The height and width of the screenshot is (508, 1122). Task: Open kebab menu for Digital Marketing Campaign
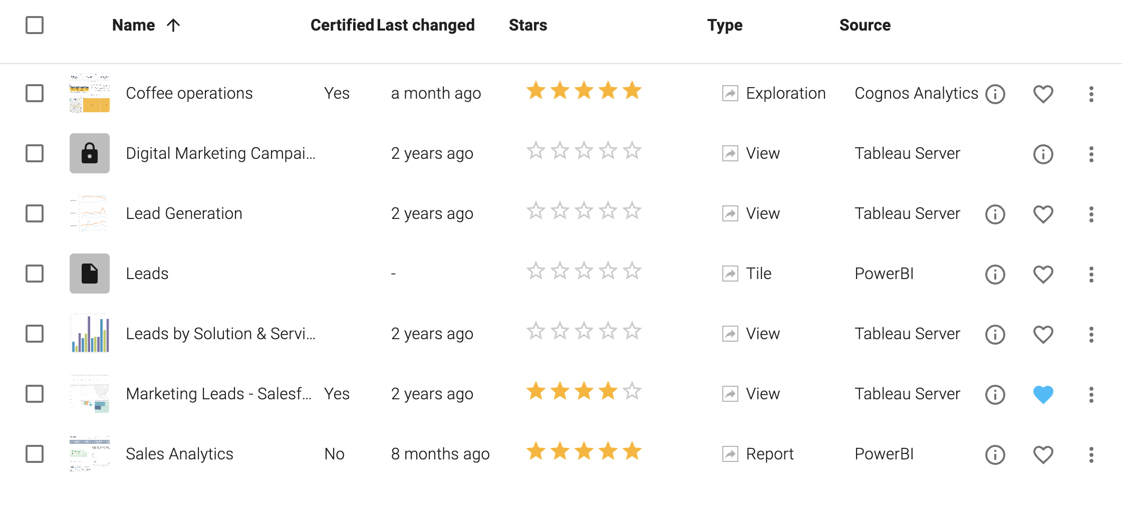[x=1091, y=154]
